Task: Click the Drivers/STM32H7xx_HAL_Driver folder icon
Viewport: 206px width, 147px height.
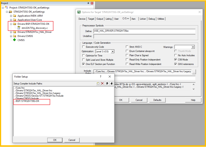Action: pos(14,32)
